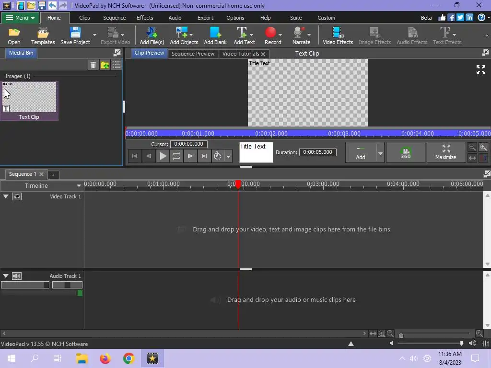491x368 pixels.
Task: Open Google Chrome from the taskbar
Action: coord(129,358)
